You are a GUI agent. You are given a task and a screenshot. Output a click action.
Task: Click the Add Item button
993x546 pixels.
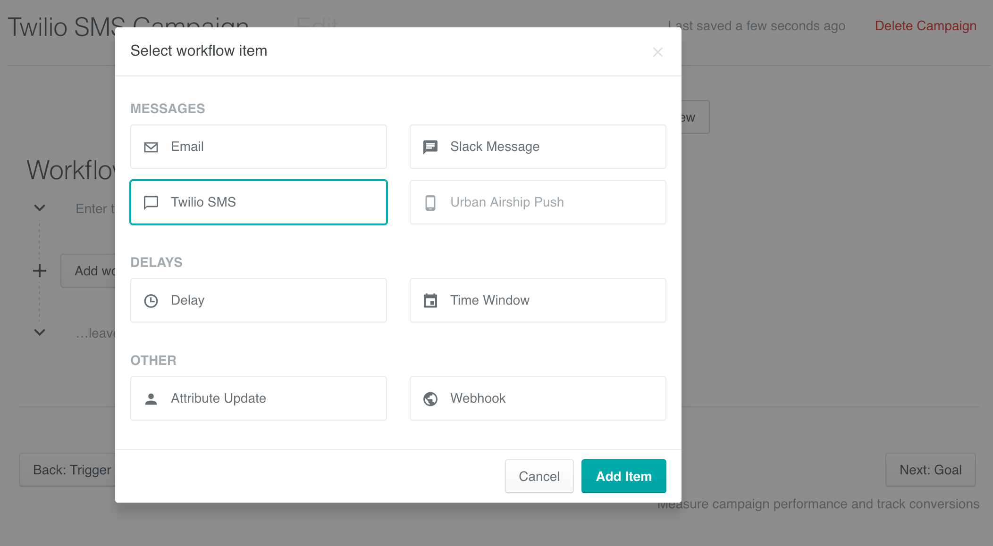pos(623,476)
